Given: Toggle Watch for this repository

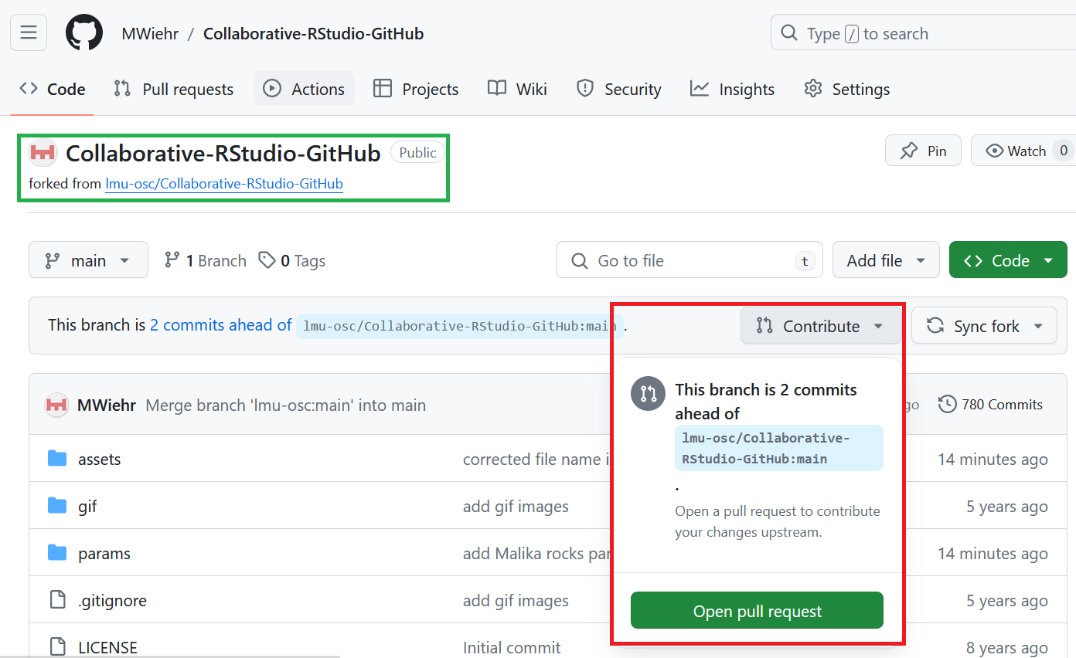Looking at the screenshot, I should 1022,150.
